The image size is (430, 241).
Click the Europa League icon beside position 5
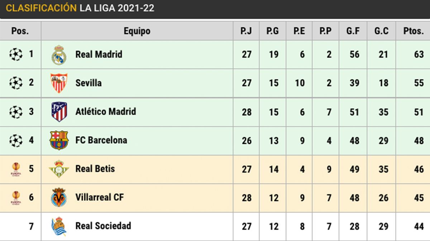[x=16, y=169]
